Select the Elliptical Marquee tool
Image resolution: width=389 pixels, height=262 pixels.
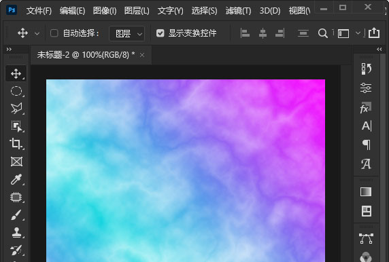[16, 91]
